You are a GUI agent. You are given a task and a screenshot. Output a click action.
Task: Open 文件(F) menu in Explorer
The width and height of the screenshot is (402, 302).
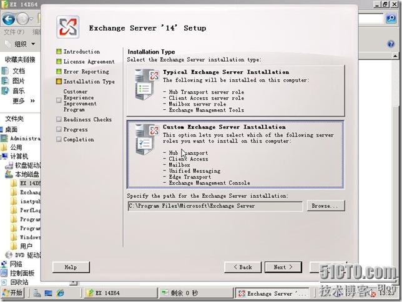(x=14, y=32)
